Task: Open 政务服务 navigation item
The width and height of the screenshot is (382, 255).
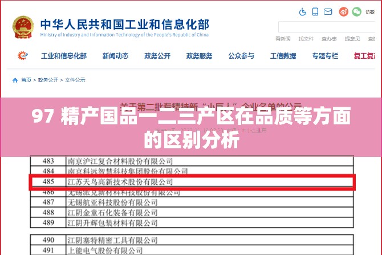Action: 200,56
